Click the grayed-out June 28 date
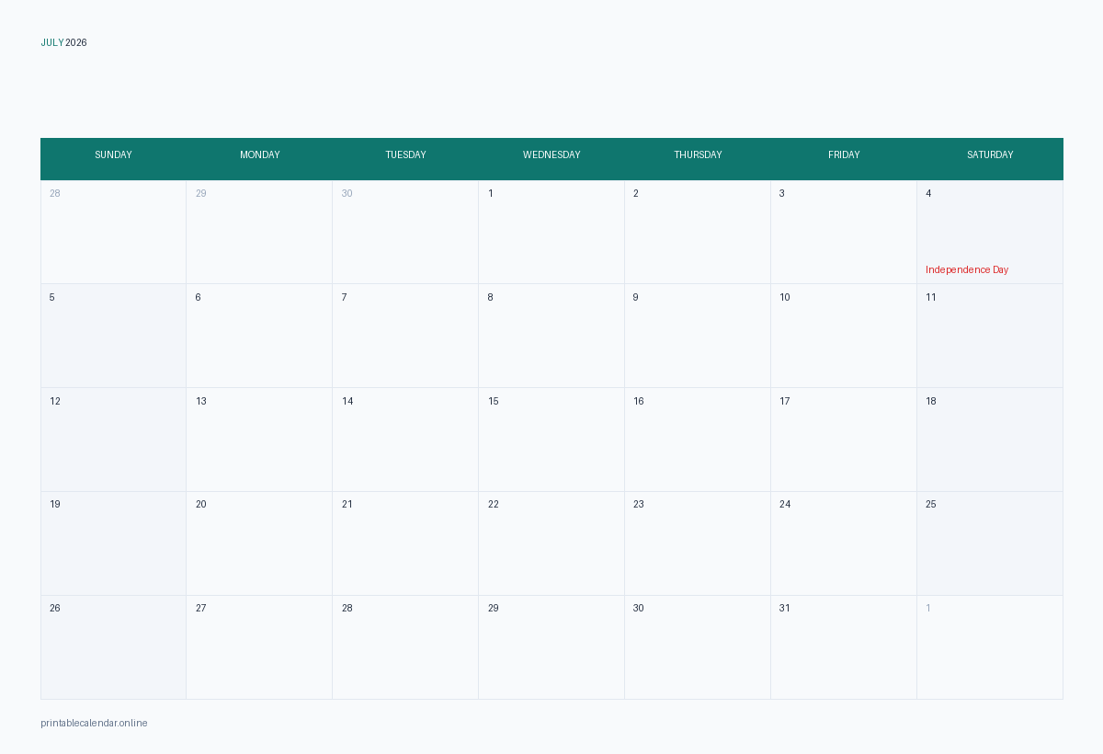Screen dimensions: 1103x754 [x=55, y=193]
